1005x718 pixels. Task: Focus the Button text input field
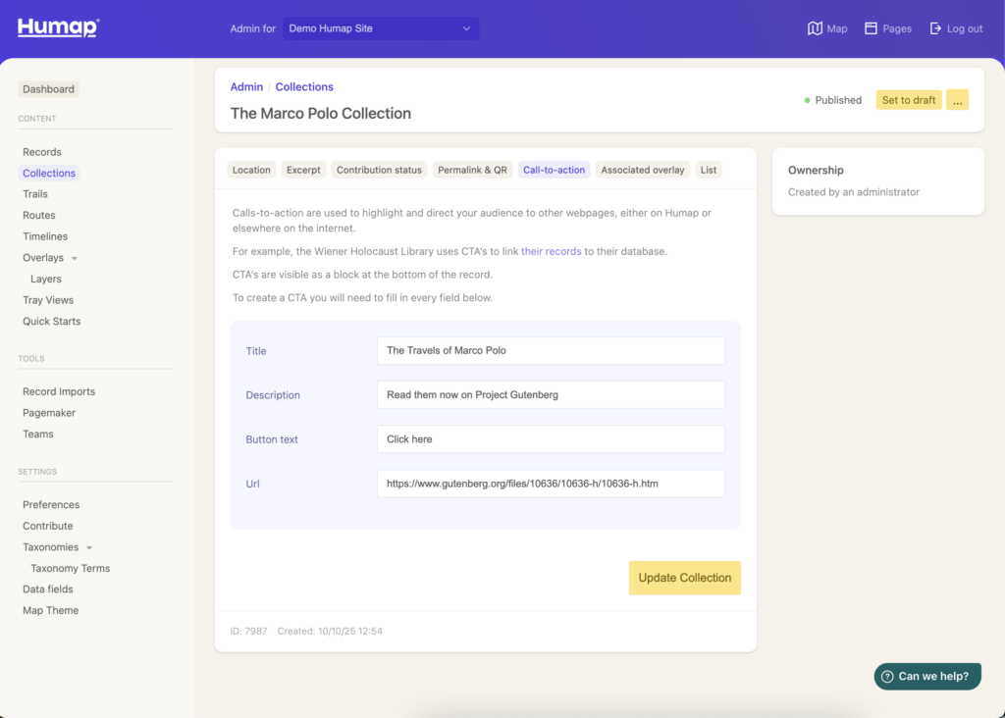pos(550,439)
